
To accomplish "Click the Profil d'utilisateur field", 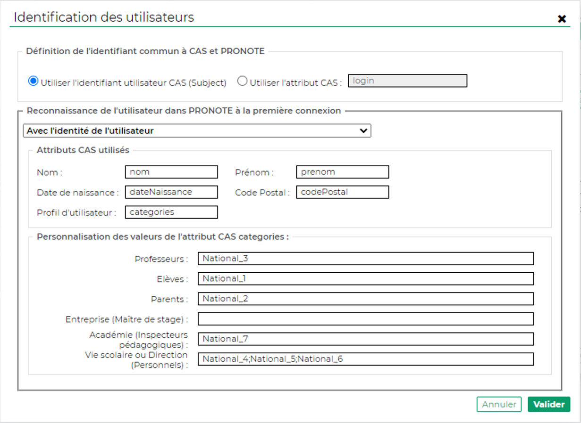I will (x=171, y=212).
